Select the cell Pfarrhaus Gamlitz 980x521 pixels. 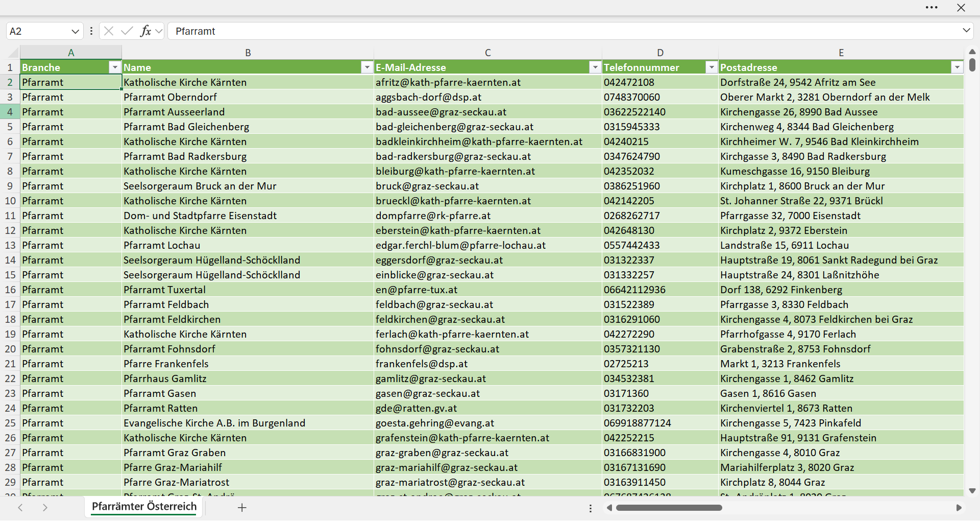[248, 378]
